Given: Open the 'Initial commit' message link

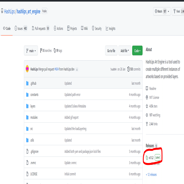Looking at the screenshot, I should [70, 174].
